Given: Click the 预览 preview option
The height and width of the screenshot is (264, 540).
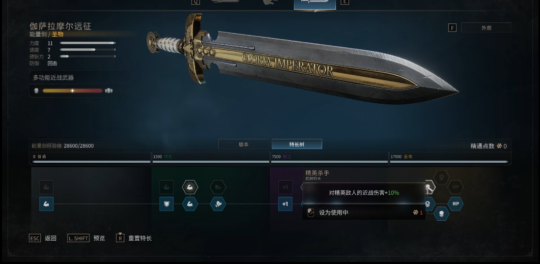Looking at the screenshot, I should tap(99, 238).
